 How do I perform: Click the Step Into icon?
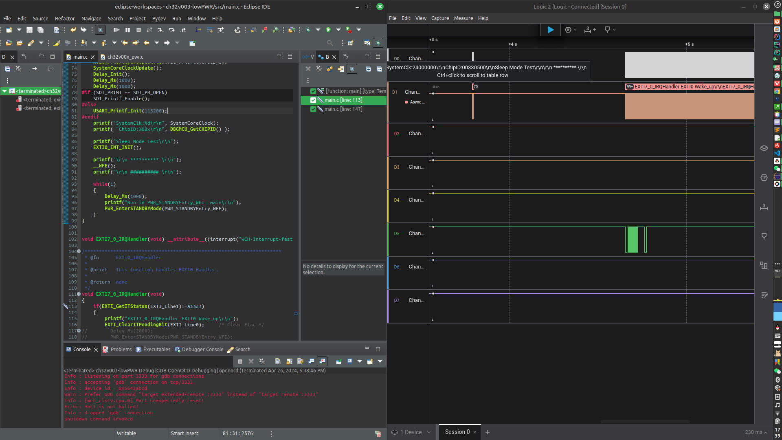point(160,30)
